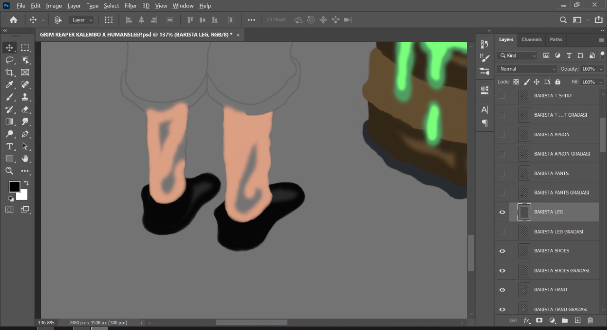This screenshot has height=330, width=607.
Task: Click the foreground black color swatch
Action: coord(14,186)
